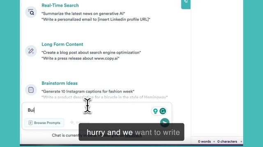The image size is (263, 147).
Task: Click the Grammarly icon in the chat box
Action: tap(163, 111)
